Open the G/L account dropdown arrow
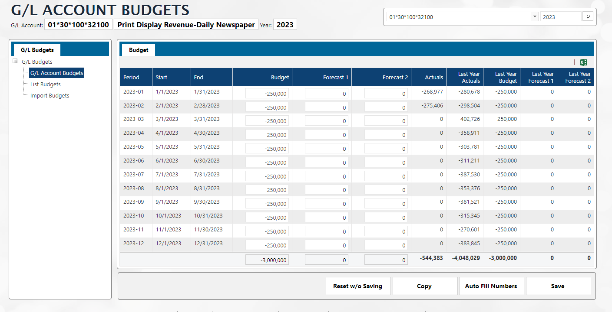Image resolution: width=612 pixels, height=312 pixels. 534,17
